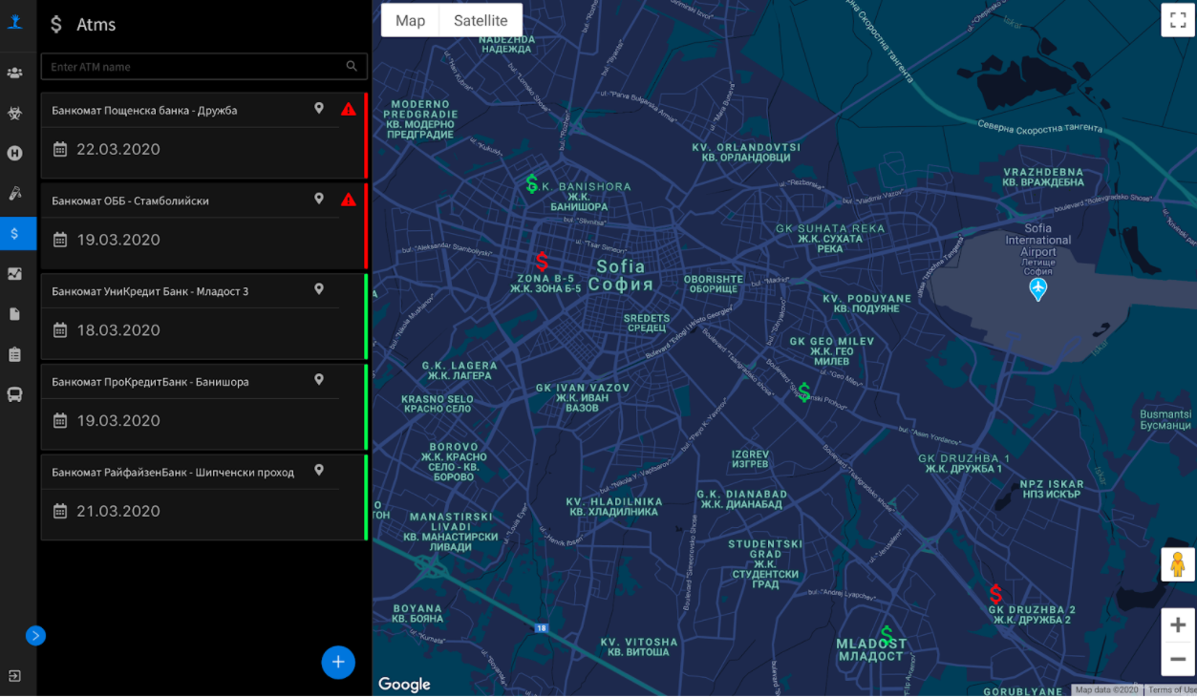The height and width of the screenshot is (698, 1197).
Task: Click location pin for ОББ - Стамболийски
Action: coord(319,200)
